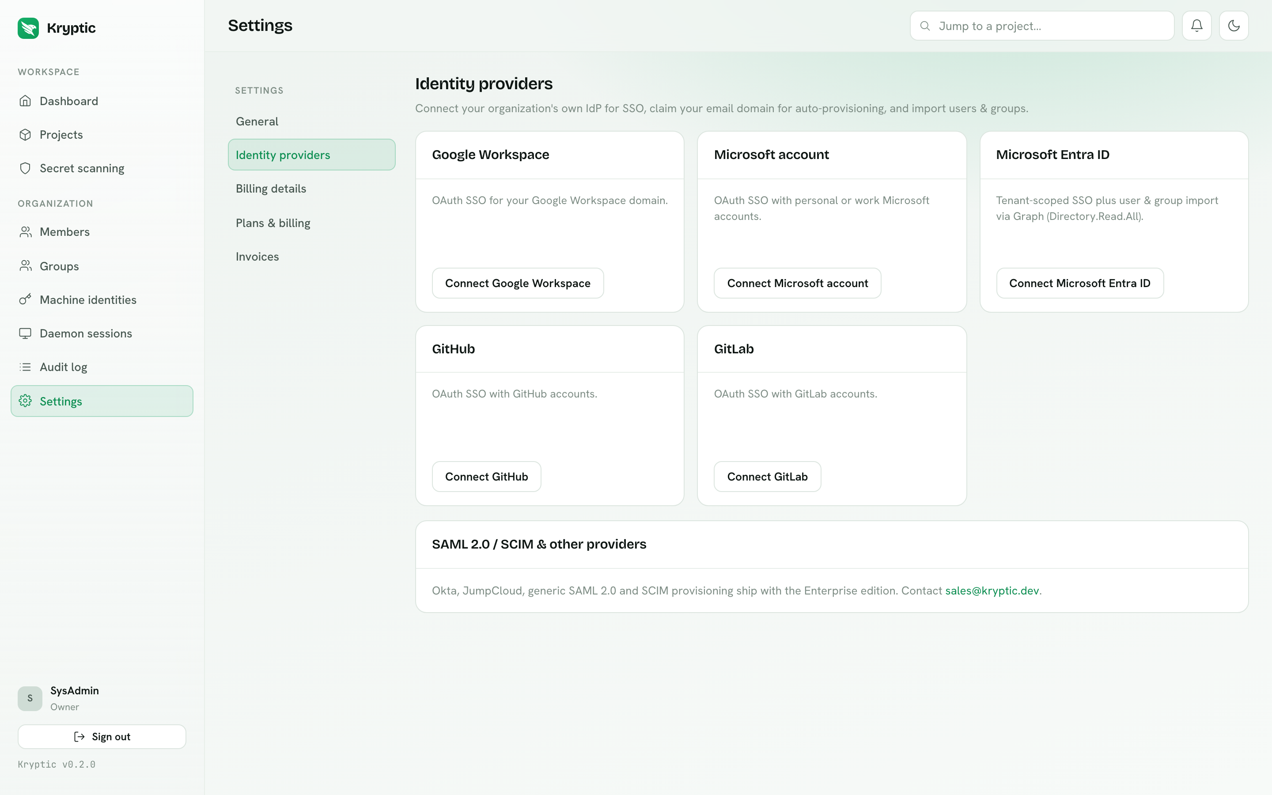Screen dimensions: 1272x795
Task: Click the Secret scanning shield icon
Action: tap(25, 168)
